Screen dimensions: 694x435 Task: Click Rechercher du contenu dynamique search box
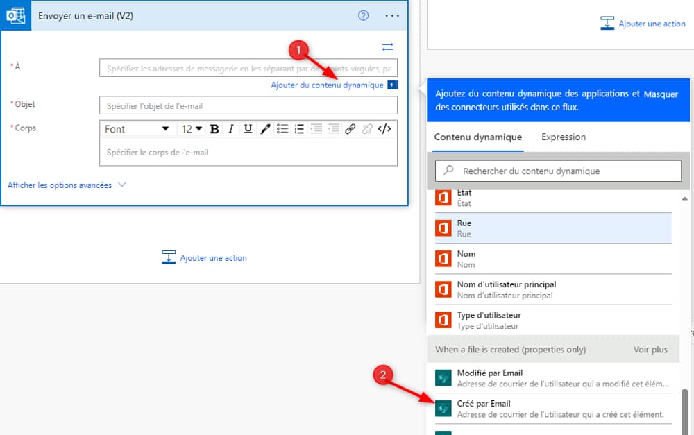[x=558, y=171]
